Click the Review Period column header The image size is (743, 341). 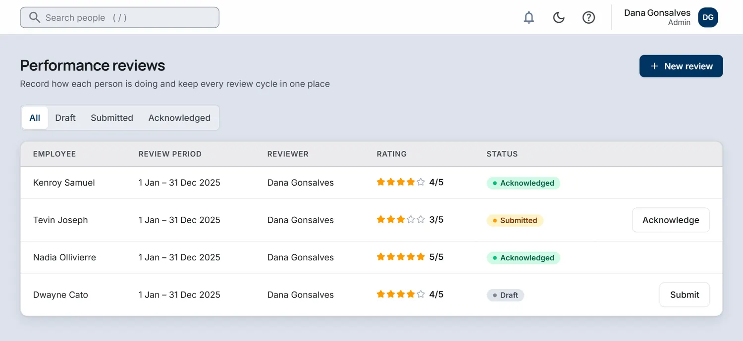pyautogui.click(x=170, y=154)
